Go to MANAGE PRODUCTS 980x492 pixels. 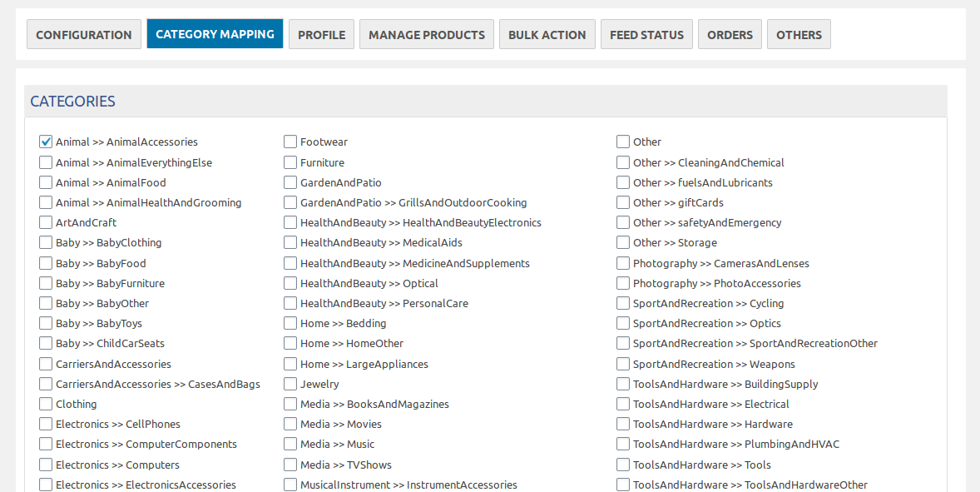coord(426,34)
